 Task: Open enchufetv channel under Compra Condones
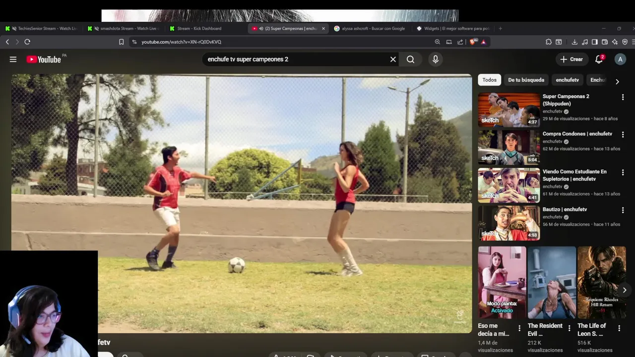(553, 142)
